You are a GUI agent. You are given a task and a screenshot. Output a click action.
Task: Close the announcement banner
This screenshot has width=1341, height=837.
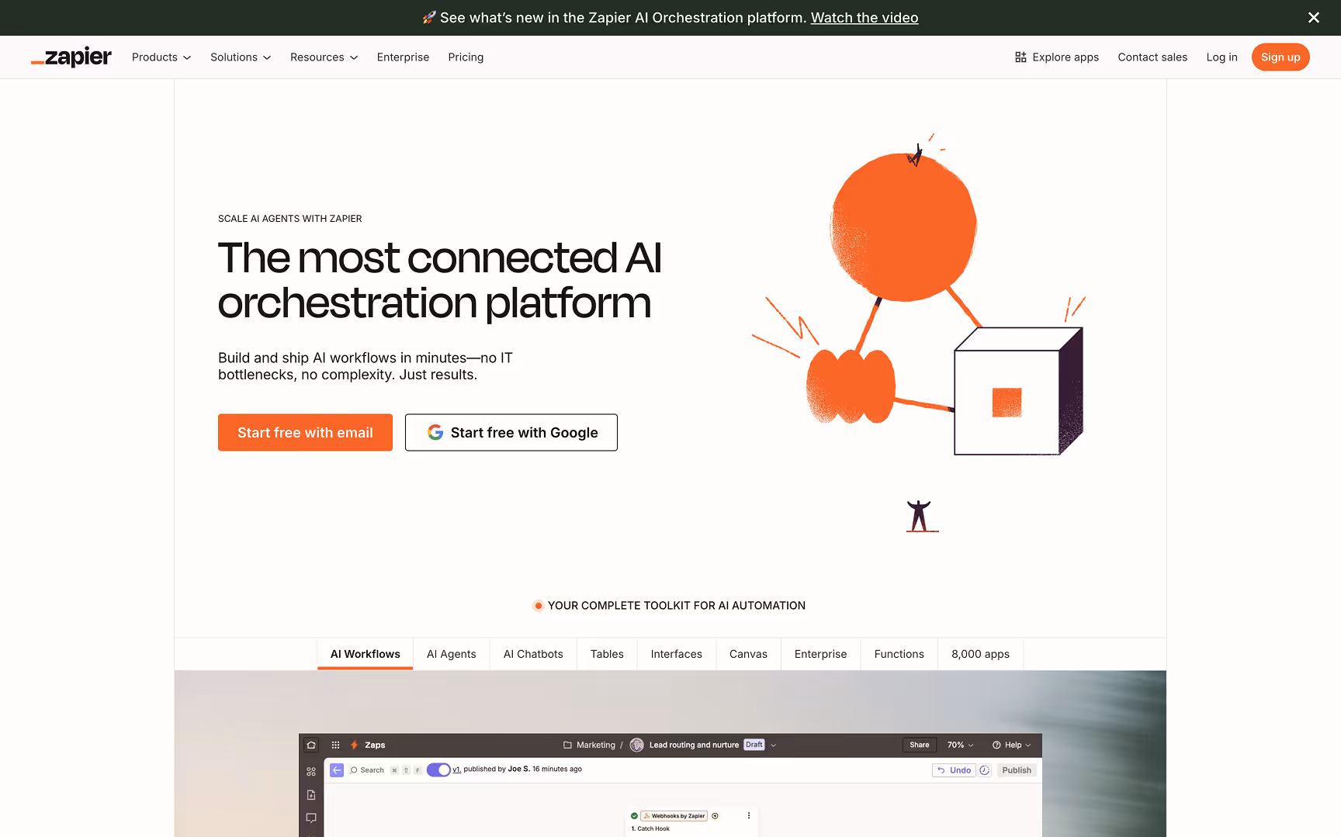(x=1314, y=17)
